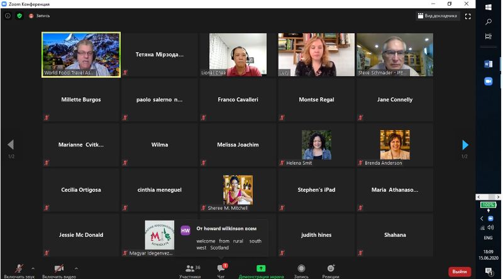The width and height of the screenshot is (503, 279).
Task: Open the Реакции reactions menu
Action: pyautogui.click(x=331, y=271)
